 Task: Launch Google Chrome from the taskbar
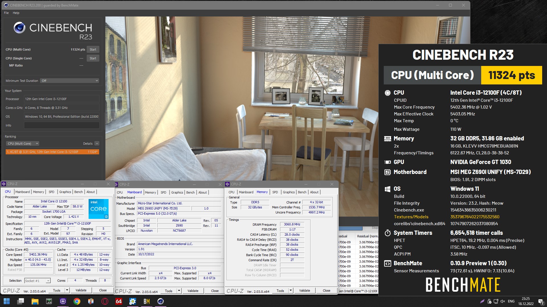pos(77,301)
